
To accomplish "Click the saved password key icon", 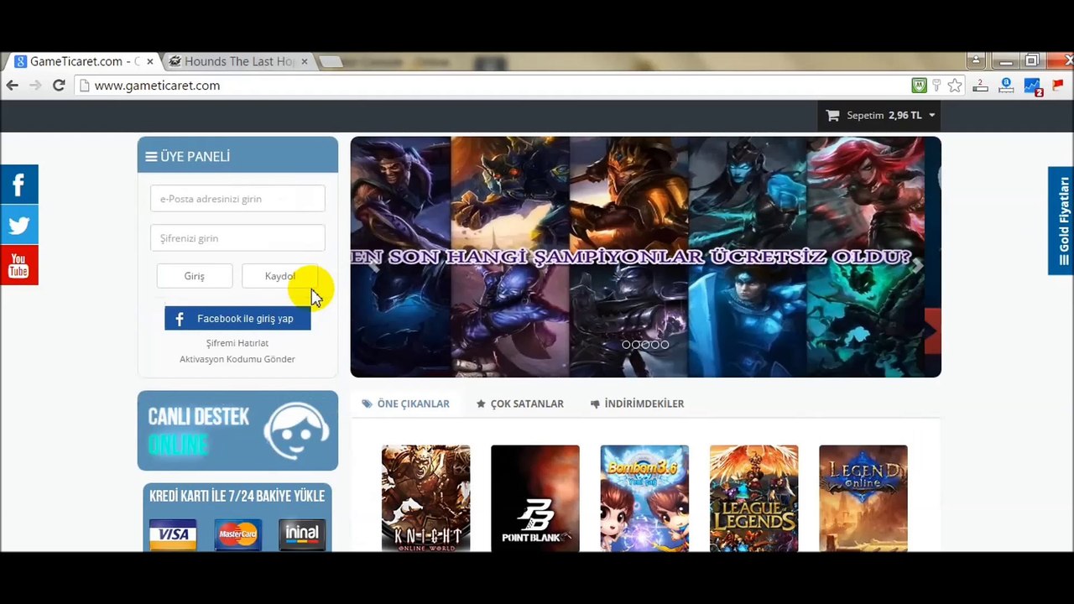I will (937, 86).
